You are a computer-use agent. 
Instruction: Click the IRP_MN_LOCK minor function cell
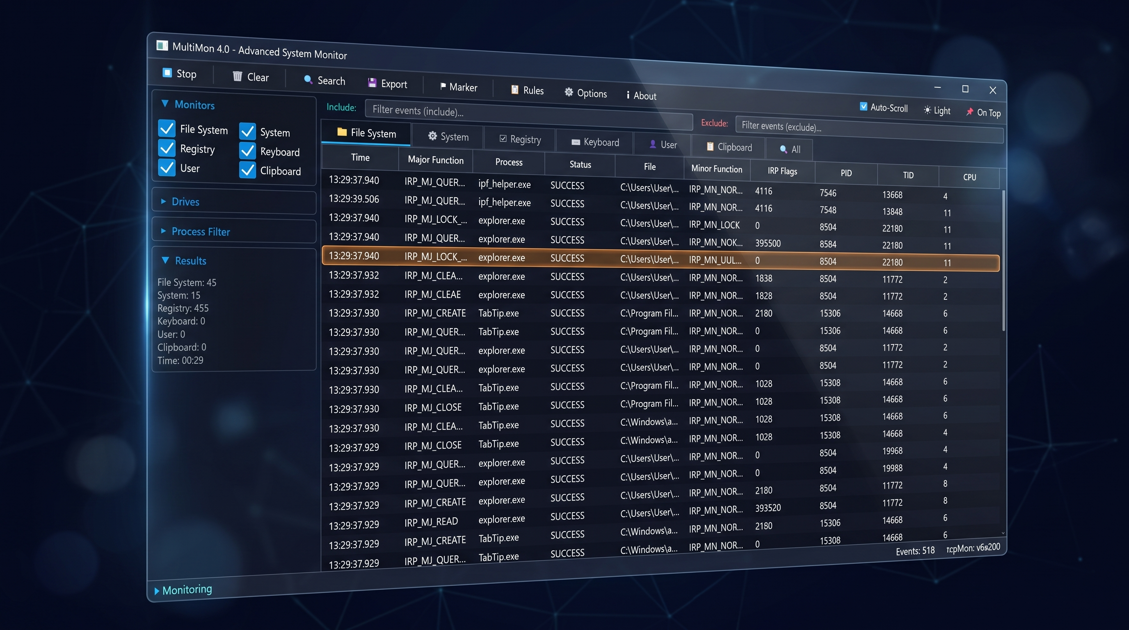714,225
